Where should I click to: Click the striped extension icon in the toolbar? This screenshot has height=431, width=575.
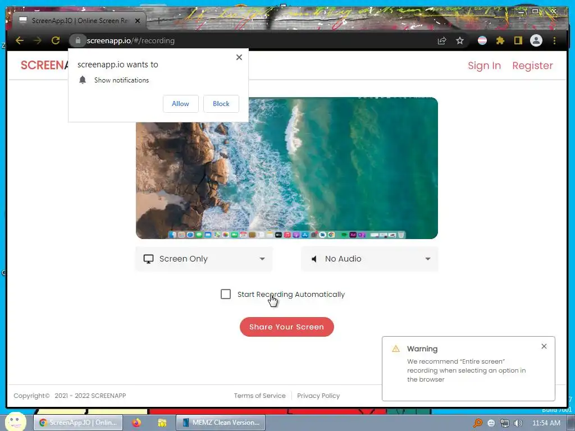point(482,40)
